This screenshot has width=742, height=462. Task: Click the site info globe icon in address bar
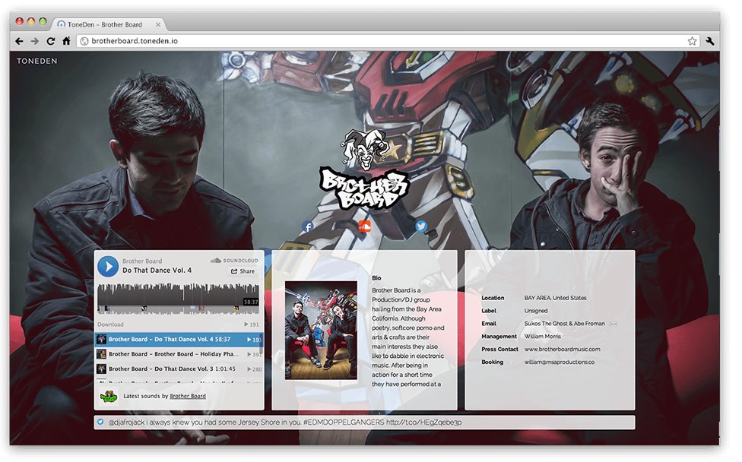coord(84,41)
